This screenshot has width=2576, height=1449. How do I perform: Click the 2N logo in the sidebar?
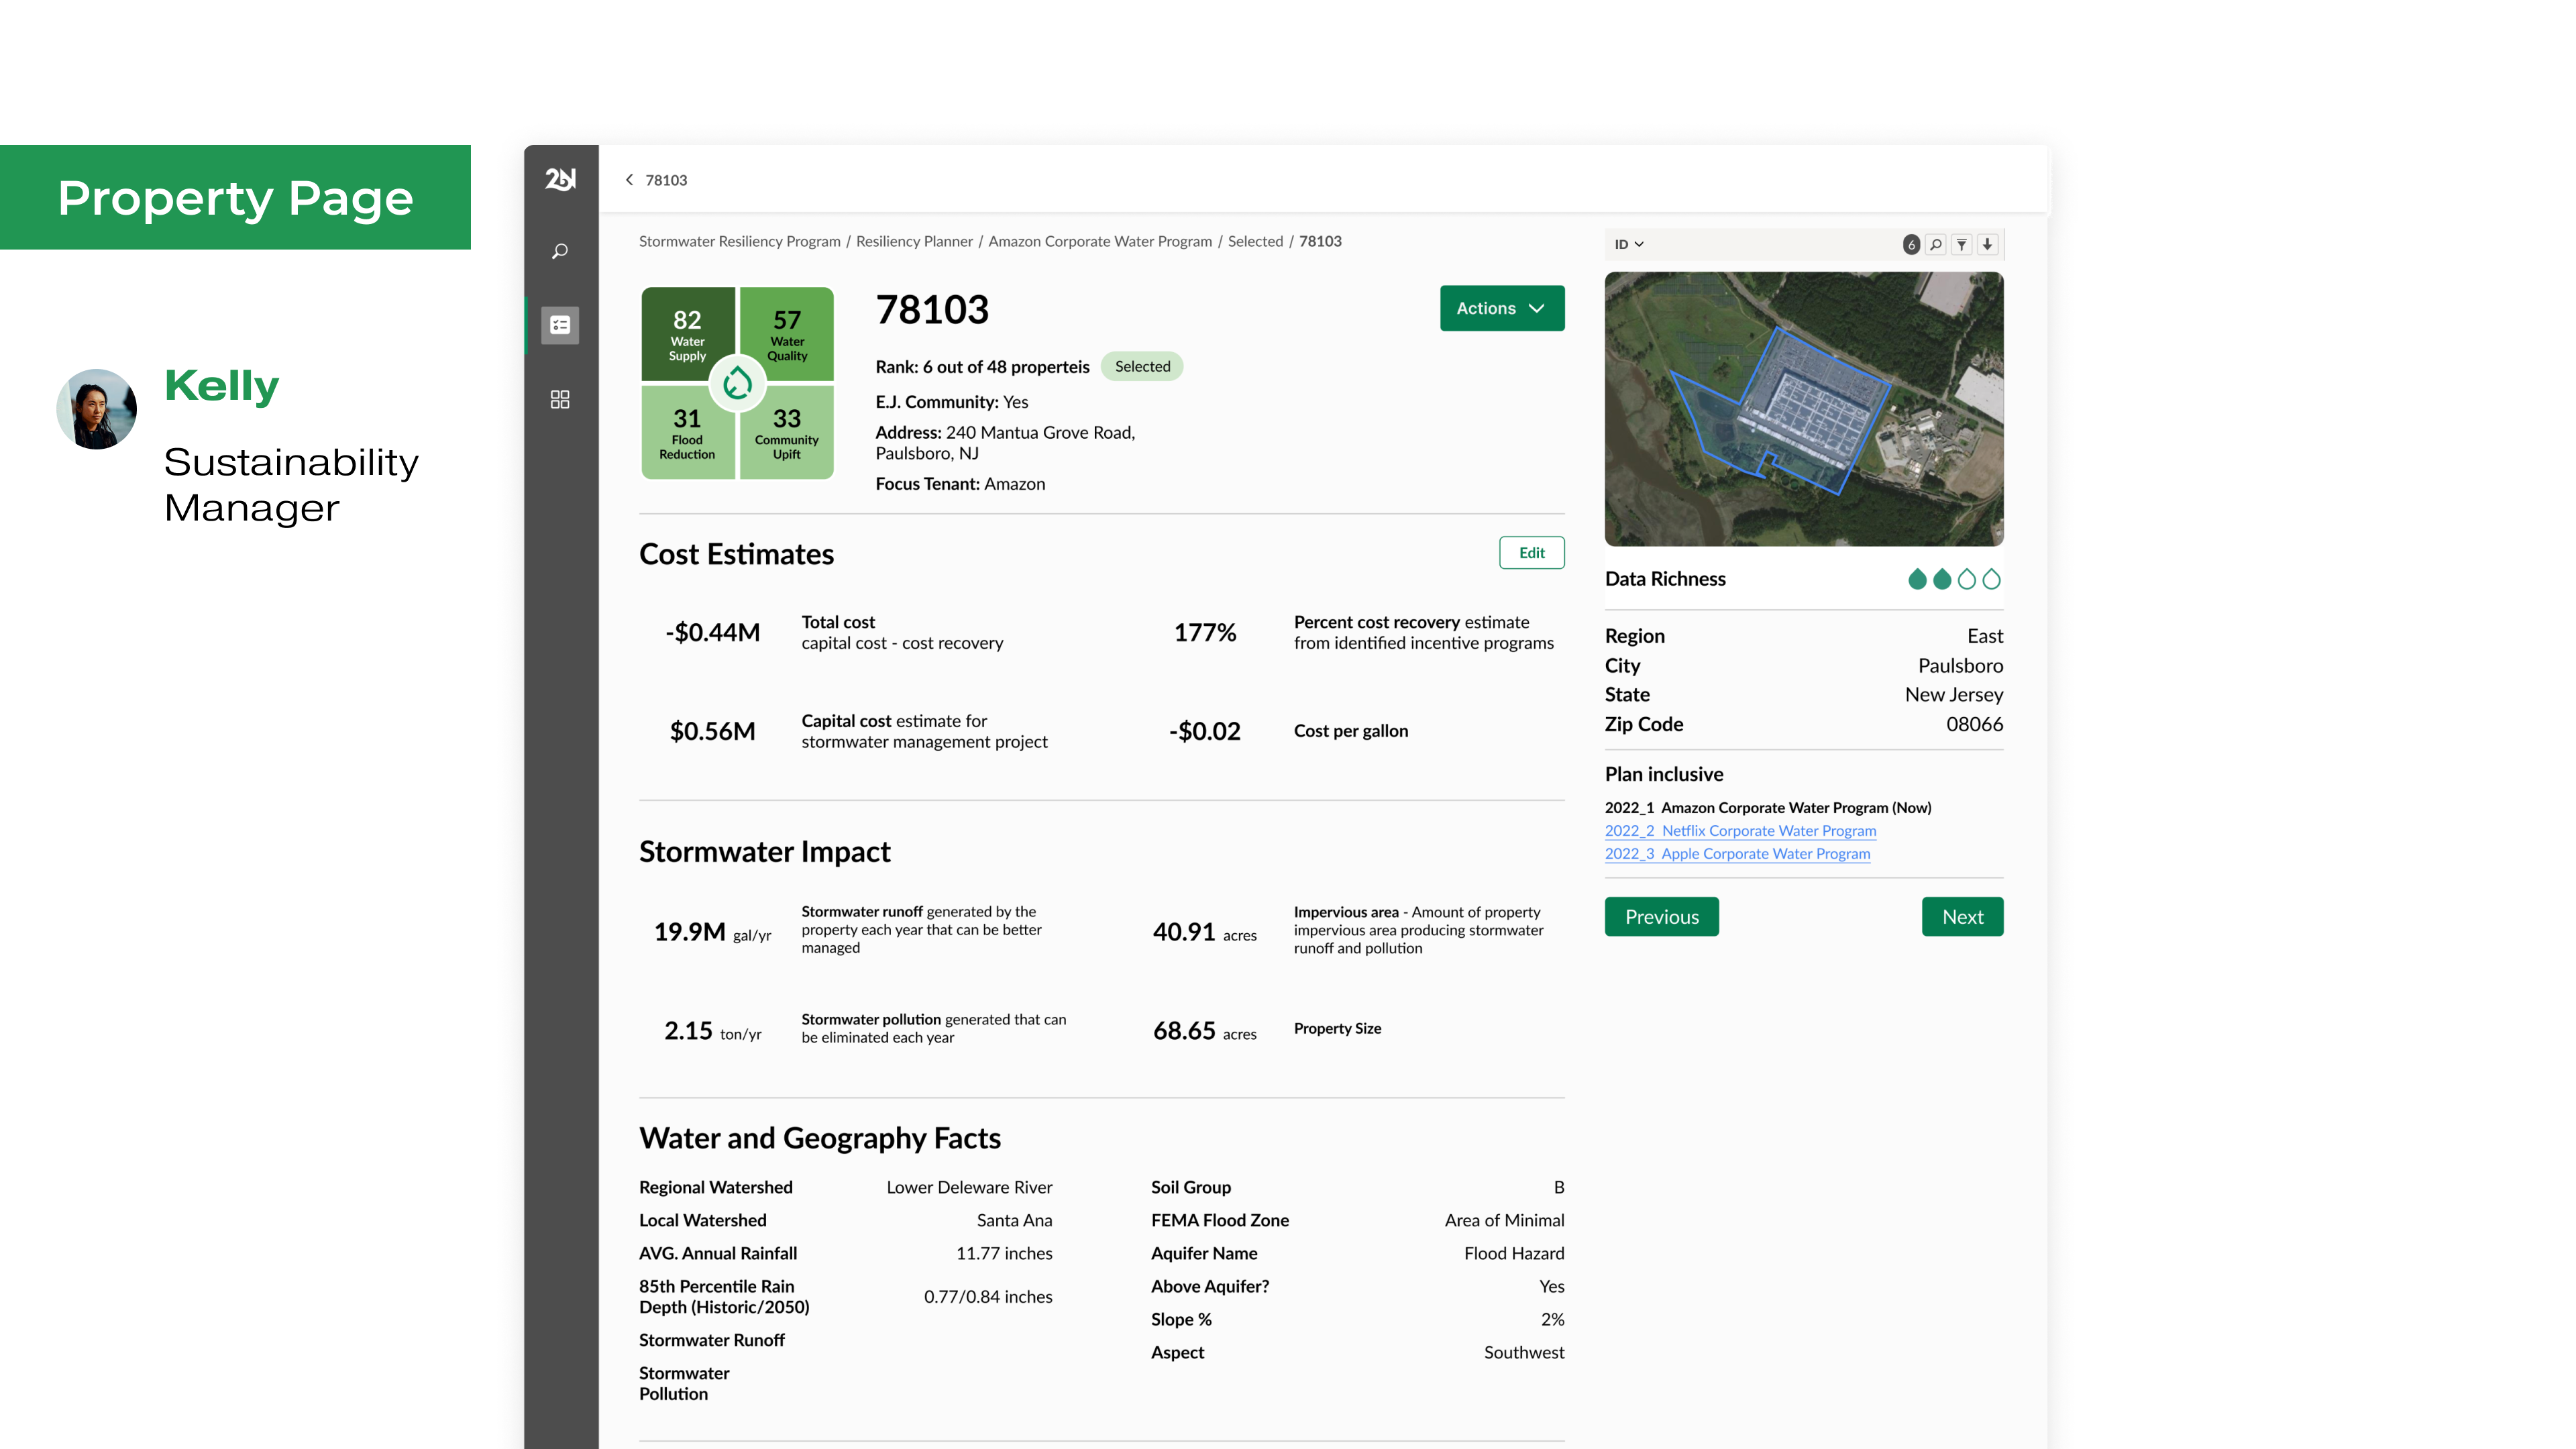point(560,179)
